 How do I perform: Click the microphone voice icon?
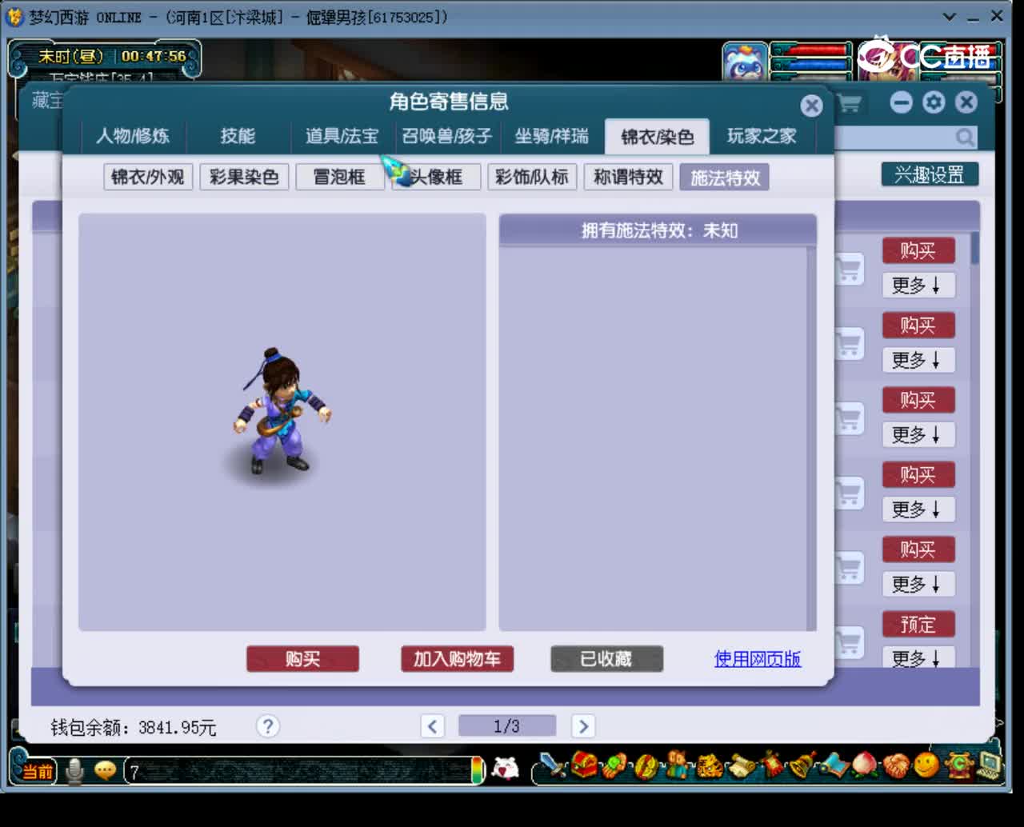coord(75,771)
